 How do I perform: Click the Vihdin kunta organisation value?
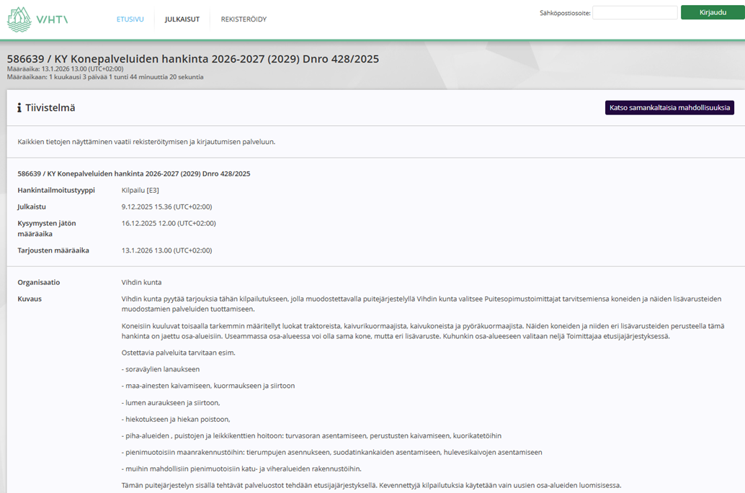(x=141, y=282)
